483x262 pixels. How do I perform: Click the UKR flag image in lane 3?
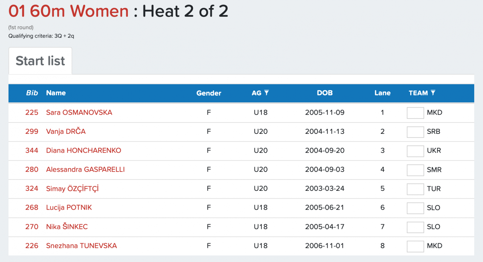415,151
